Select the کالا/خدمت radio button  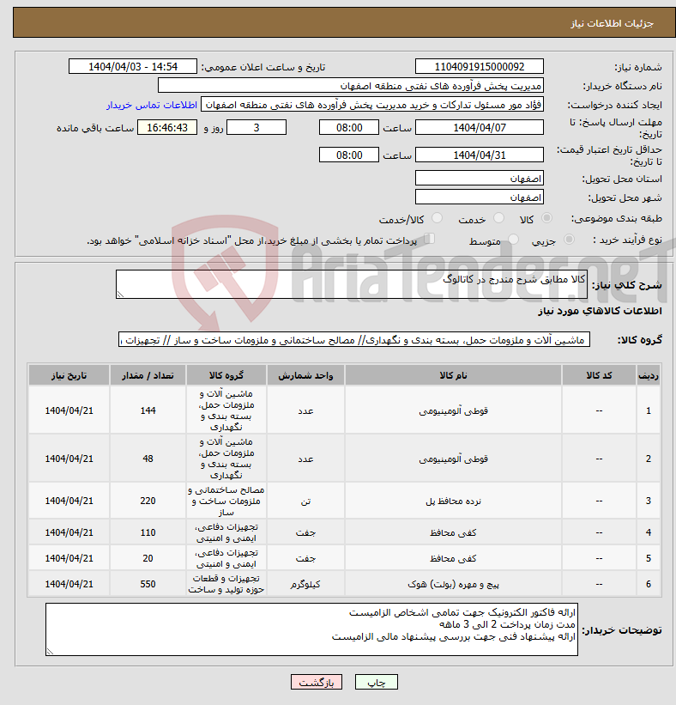click(x=437, y=218)
